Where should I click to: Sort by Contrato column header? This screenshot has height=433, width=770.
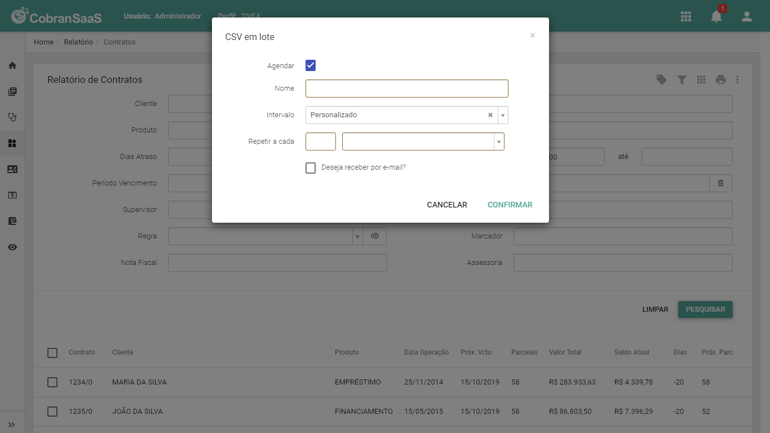(82, 352)
